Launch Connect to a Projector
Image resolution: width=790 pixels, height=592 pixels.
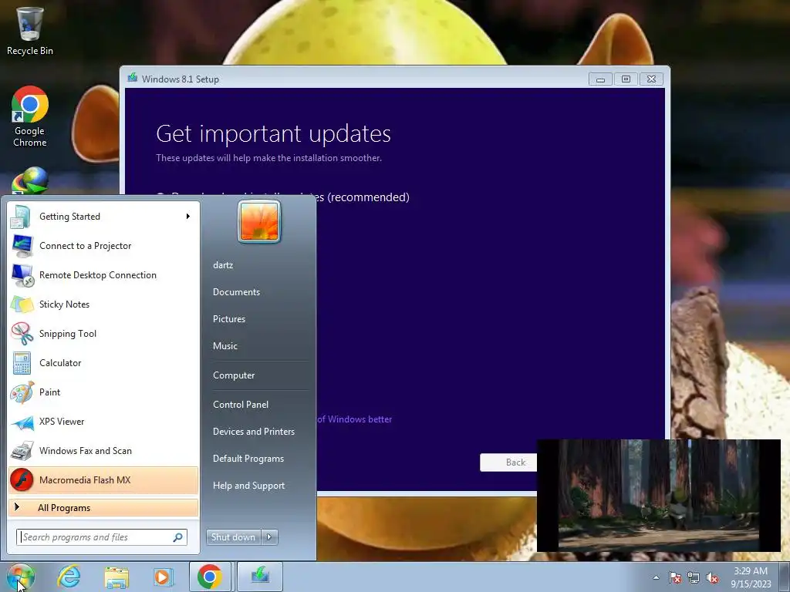coord(103,246)
